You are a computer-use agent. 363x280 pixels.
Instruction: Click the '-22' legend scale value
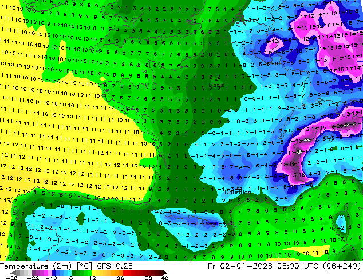point(33,278)
